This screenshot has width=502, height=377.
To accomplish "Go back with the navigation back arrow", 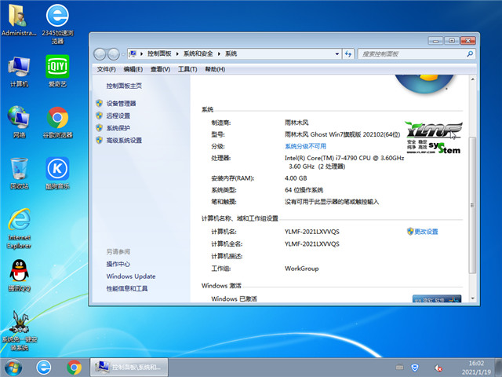I will click(100, 54).
